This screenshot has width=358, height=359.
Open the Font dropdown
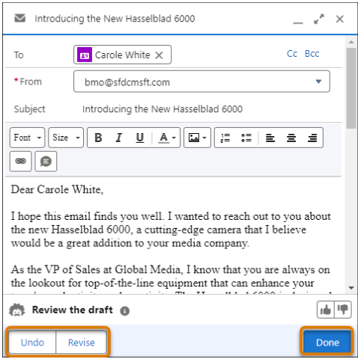point(28,138)
